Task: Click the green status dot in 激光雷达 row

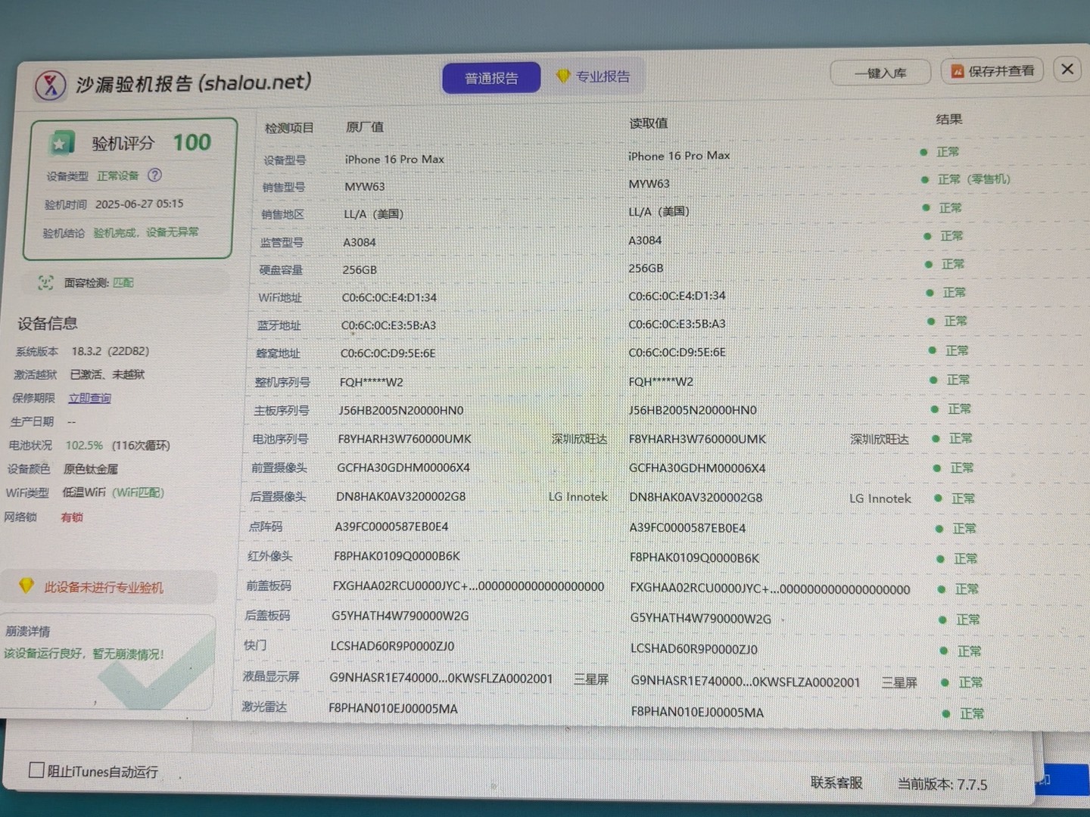Action: pyautogui.click(x=946, y=713)
